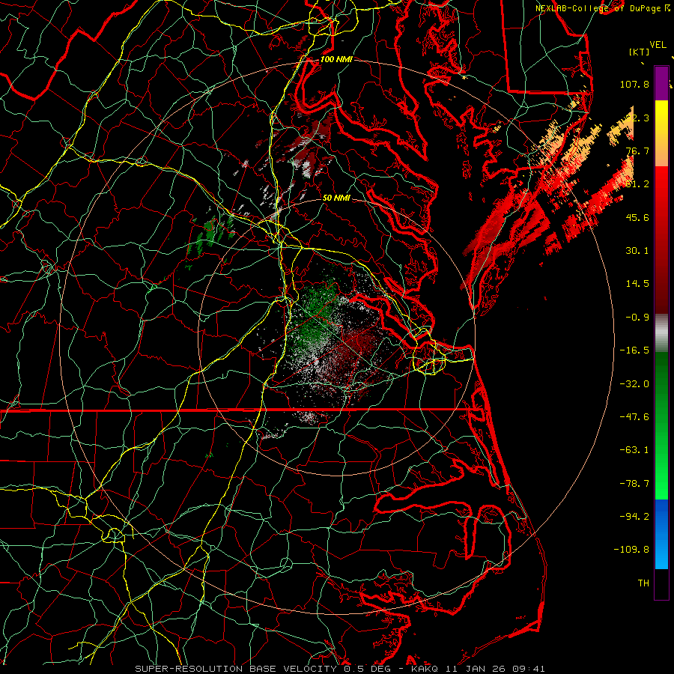
Task: Select the -47.6 scale value
Action: coord(634,417)
